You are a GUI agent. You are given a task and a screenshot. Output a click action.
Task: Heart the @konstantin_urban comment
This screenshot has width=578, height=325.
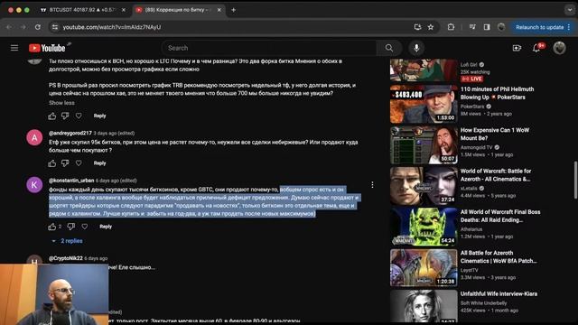85,227
